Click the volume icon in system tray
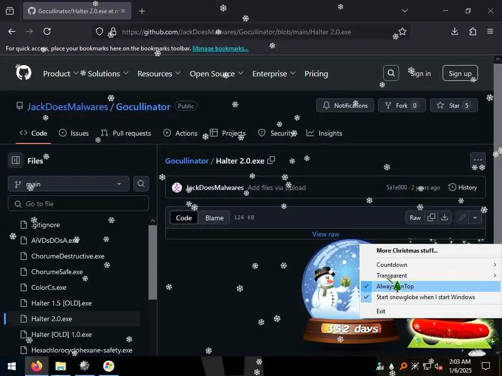Viewport: 502px width, 376px height. 438,366
